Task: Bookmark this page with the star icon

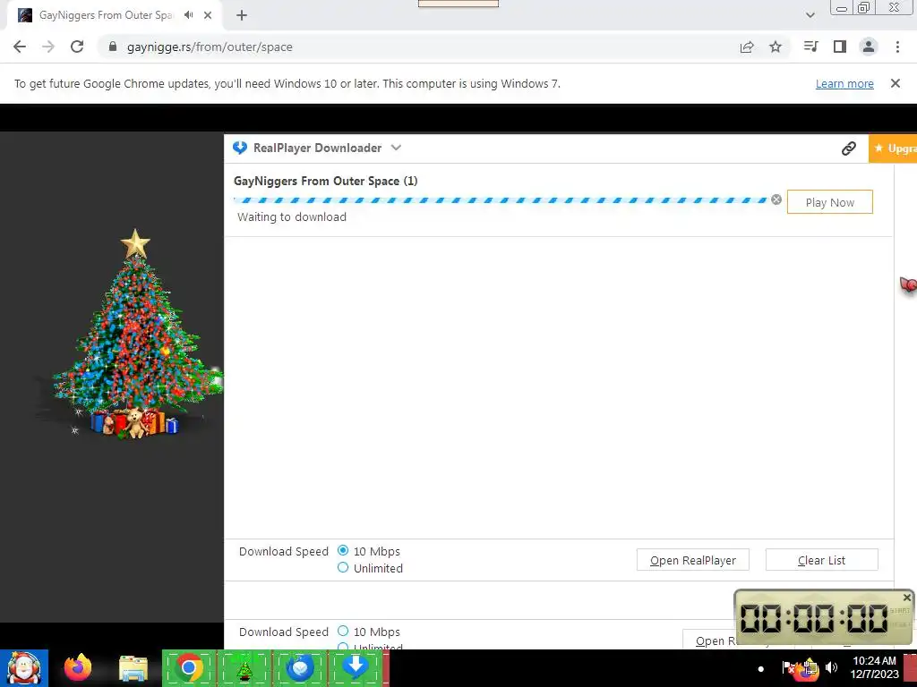Action: (x=776, y=47)
